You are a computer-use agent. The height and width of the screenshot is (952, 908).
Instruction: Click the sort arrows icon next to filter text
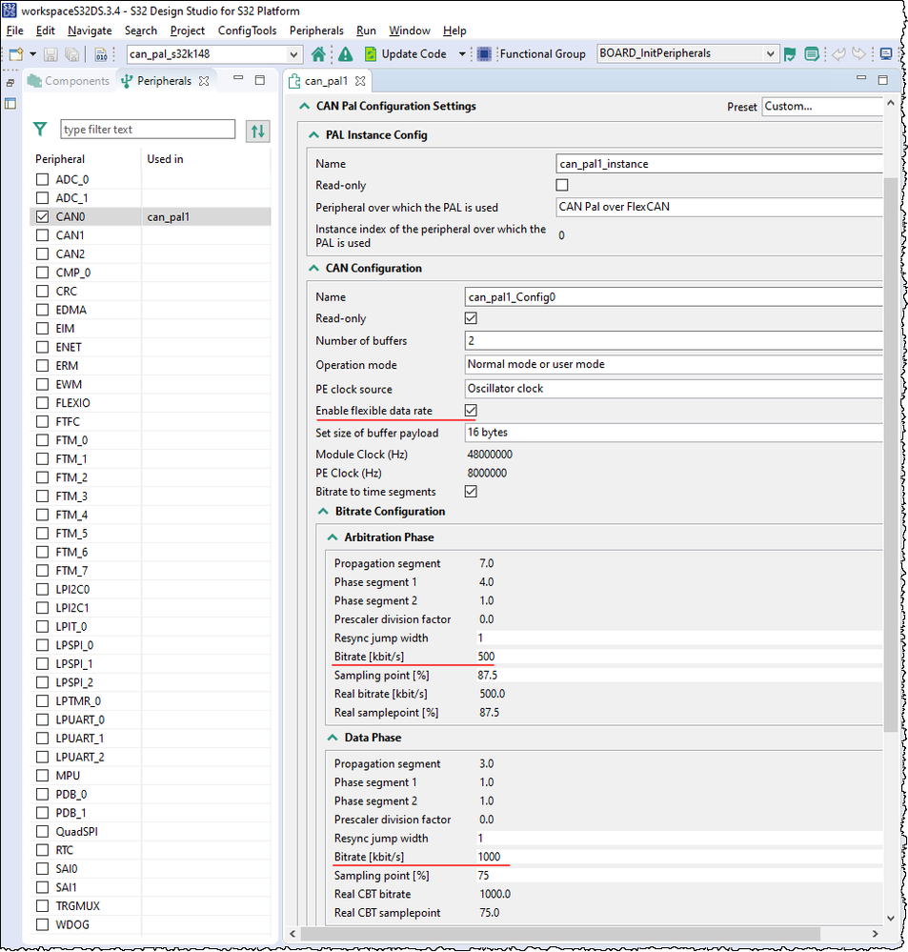255,129
